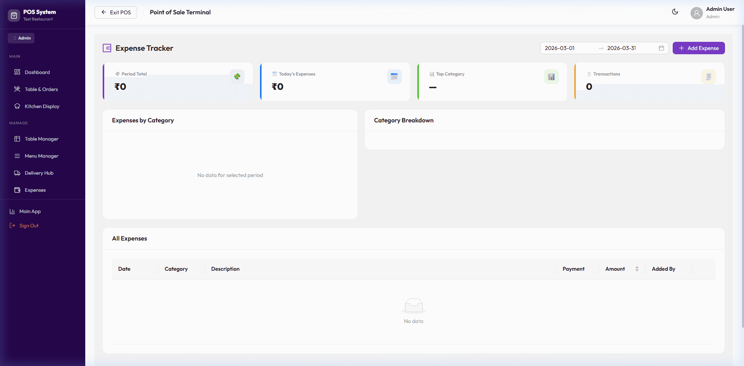Click the Transactions receipt icon
Image resolution: width=744 pixels, height=366 pixels.
[708, 77]
